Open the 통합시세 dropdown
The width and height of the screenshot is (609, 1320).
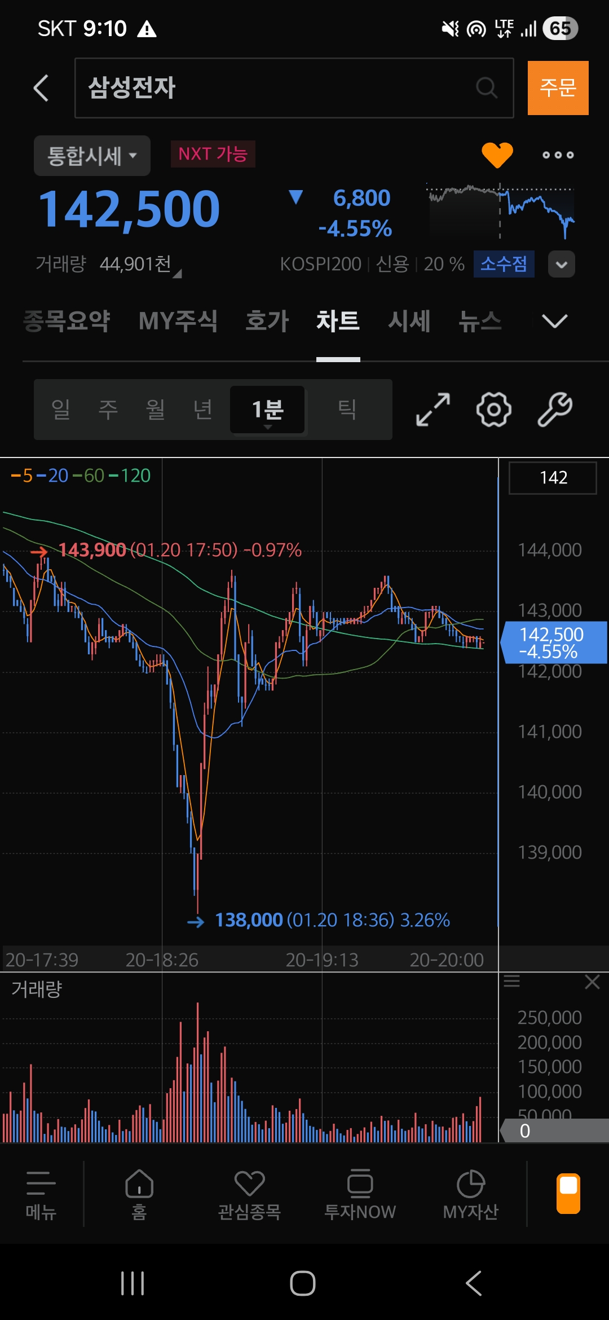[x=92, y=156]
